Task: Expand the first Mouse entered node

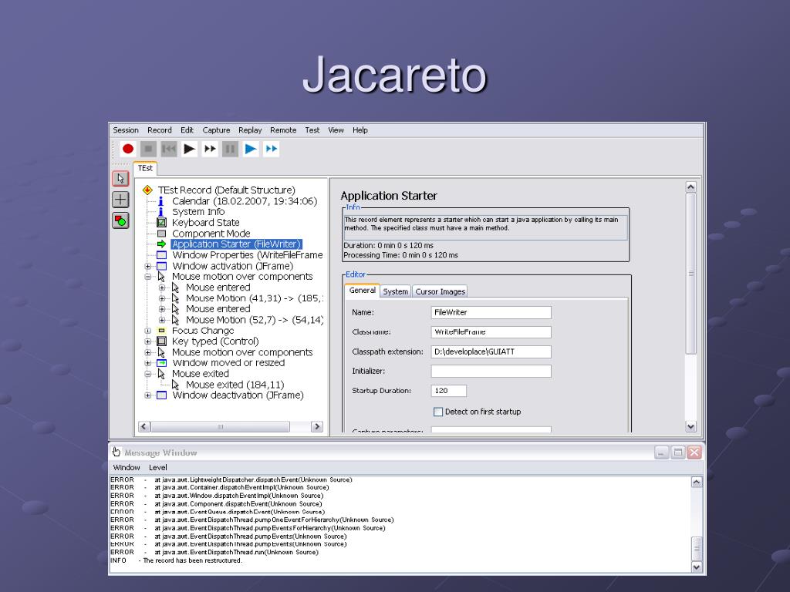Action: click(162, 288)
